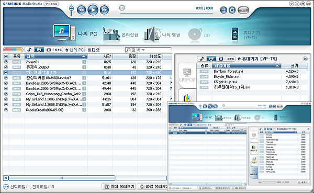This screenshot has width=314, height=193.
Task: Select video filter icon in 나의 PC toolbar
Action: 39,50
